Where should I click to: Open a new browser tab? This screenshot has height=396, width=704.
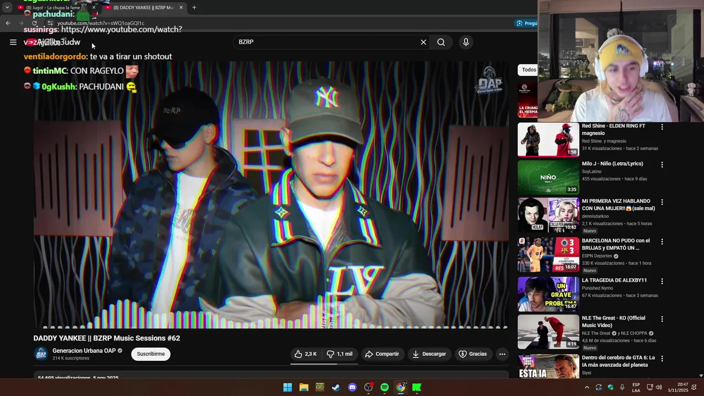coord(194,8)
